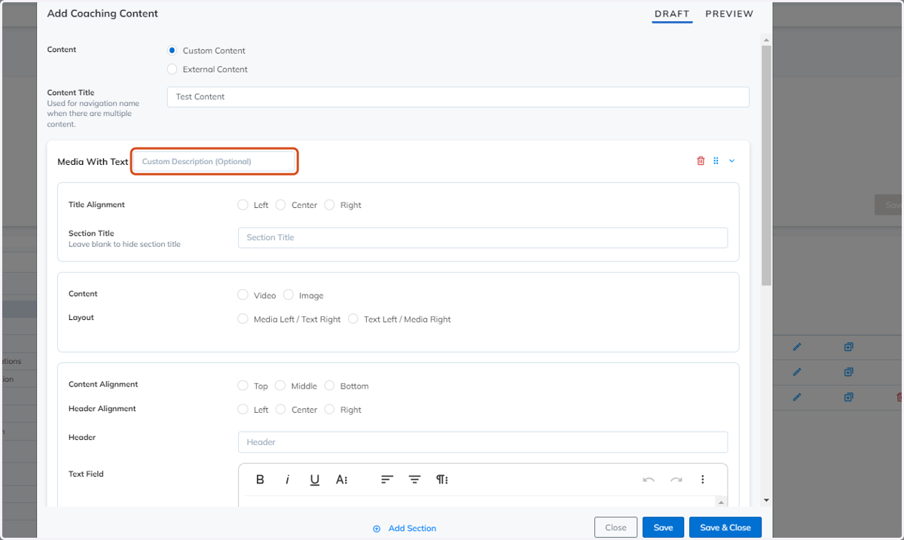Click the Content Title input field
This screenshot has height=540, width=904.
[458, 97]
